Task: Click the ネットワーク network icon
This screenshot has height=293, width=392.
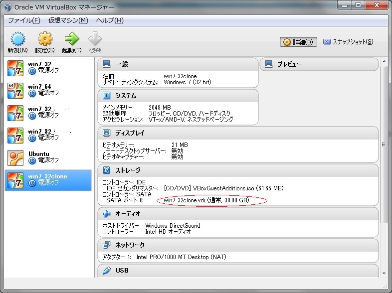Action: [107, 245]
